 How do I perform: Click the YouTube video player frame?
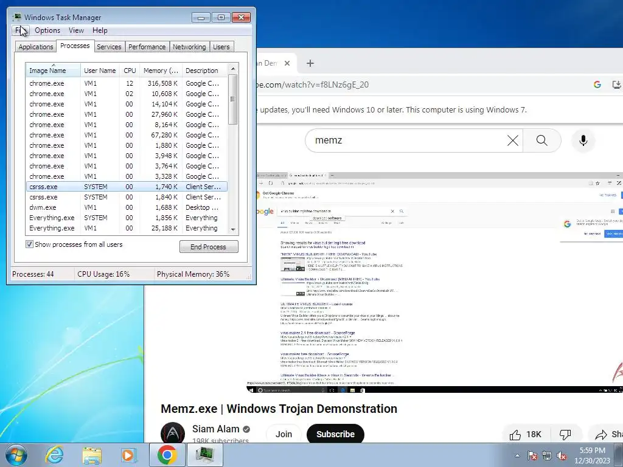pos(434,283)
